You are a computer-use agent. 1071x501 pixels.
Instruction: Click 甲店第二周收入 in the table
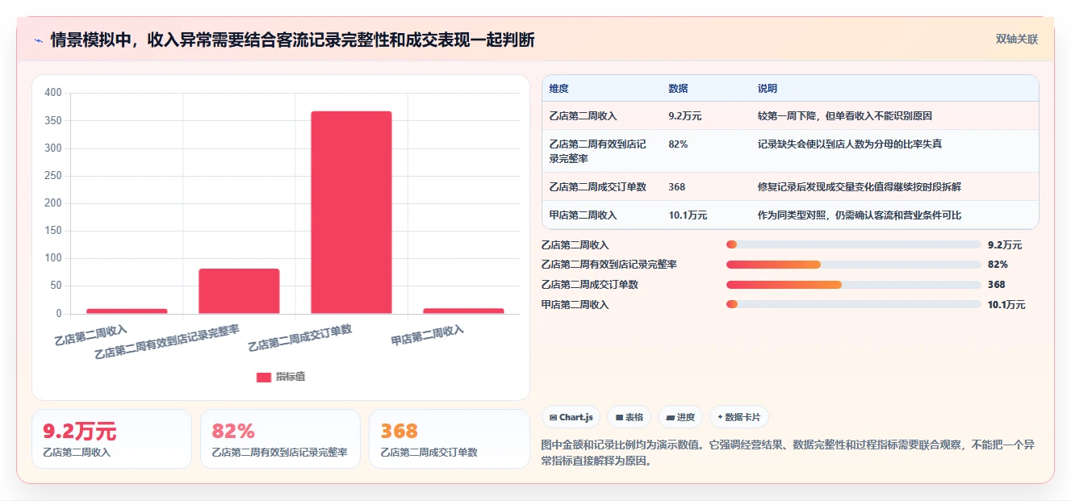583,215
